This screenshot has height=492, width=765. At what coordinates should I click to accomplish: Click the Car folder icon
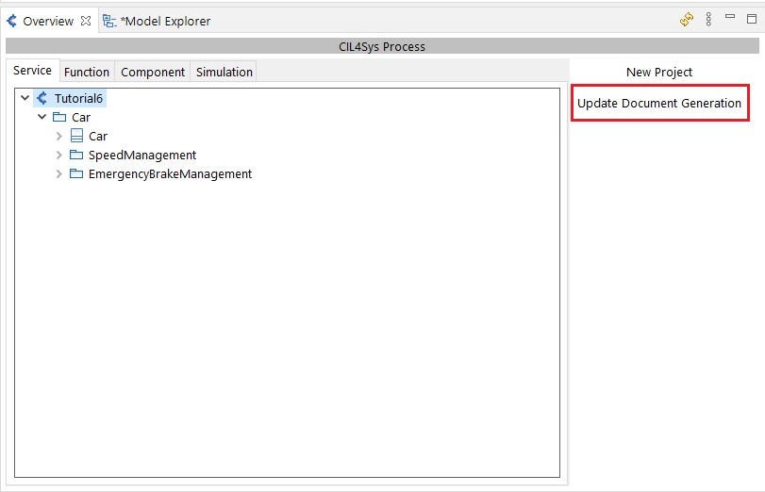[x=59, y=117]
